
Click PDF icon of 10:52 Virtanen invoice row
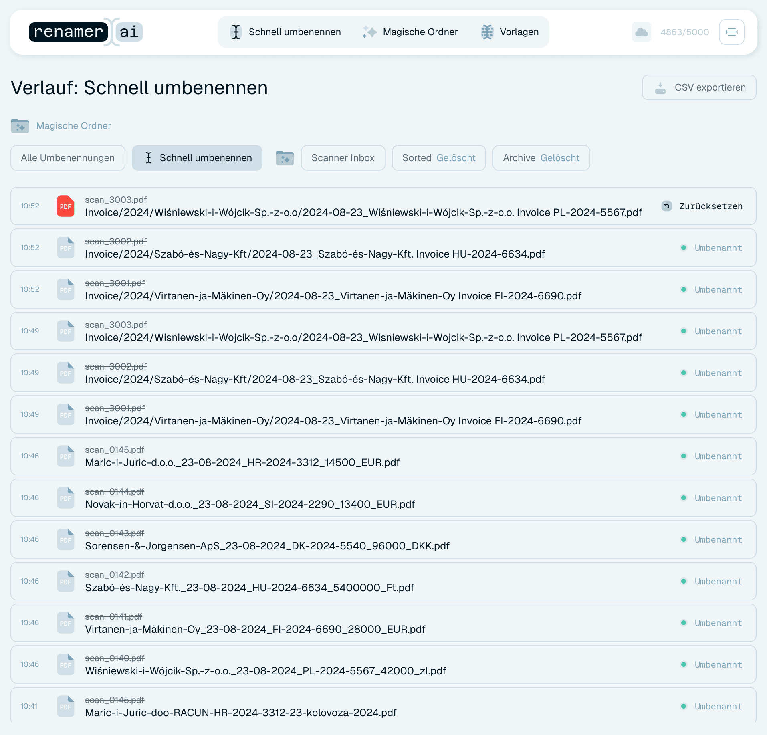coord(66,289)
